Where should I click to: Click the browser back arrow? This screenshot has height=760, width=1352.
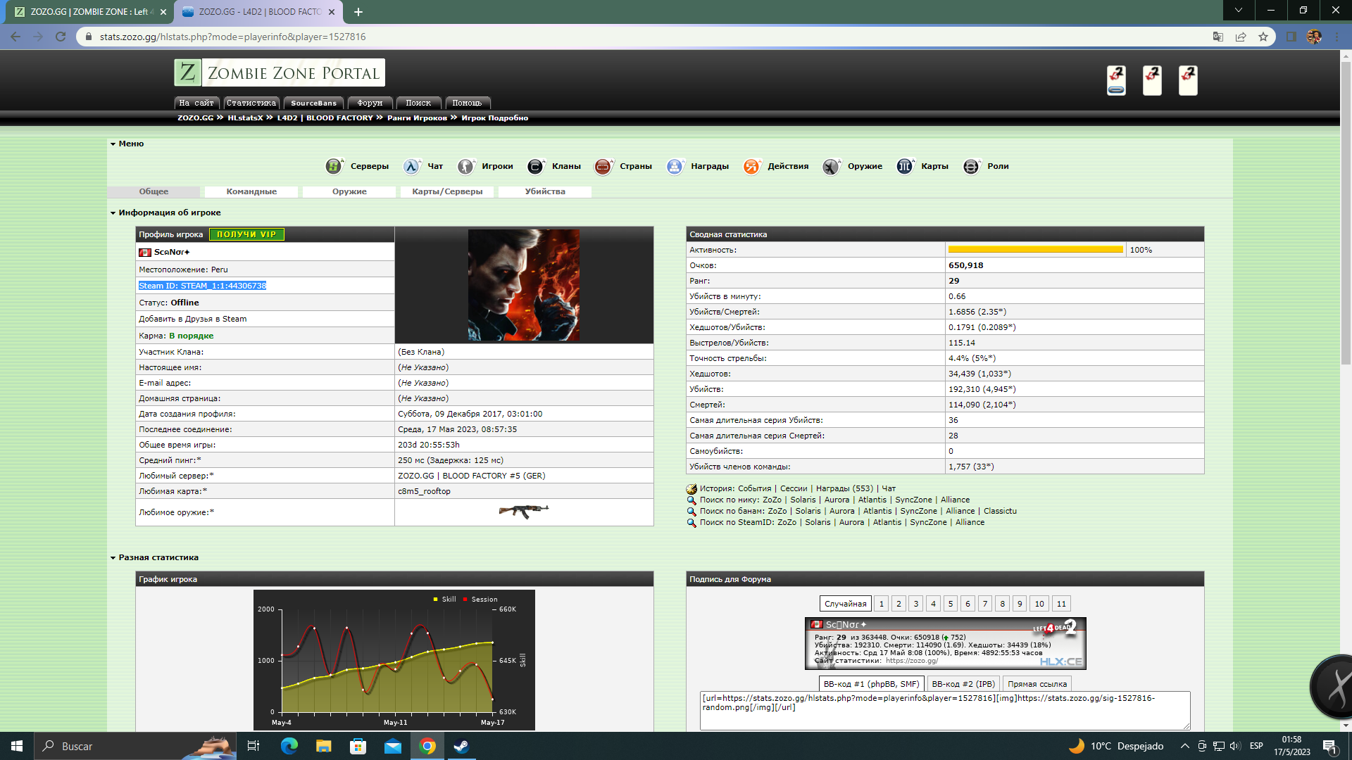click(15, 37)
